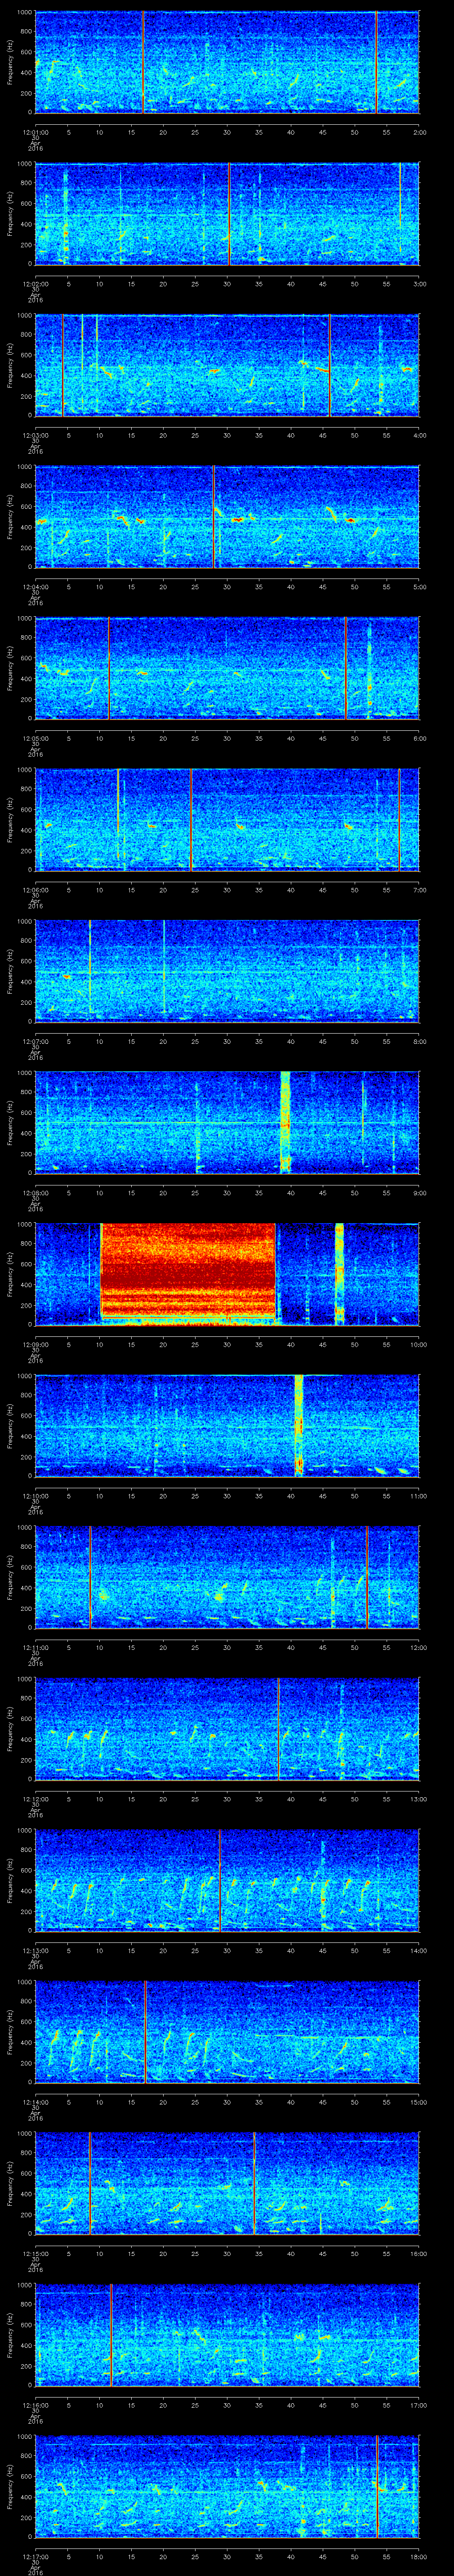The height and width of the screenshot is (2576, 454).
Task: Click the '12:04:00' start time label
Action: (35, 586)
